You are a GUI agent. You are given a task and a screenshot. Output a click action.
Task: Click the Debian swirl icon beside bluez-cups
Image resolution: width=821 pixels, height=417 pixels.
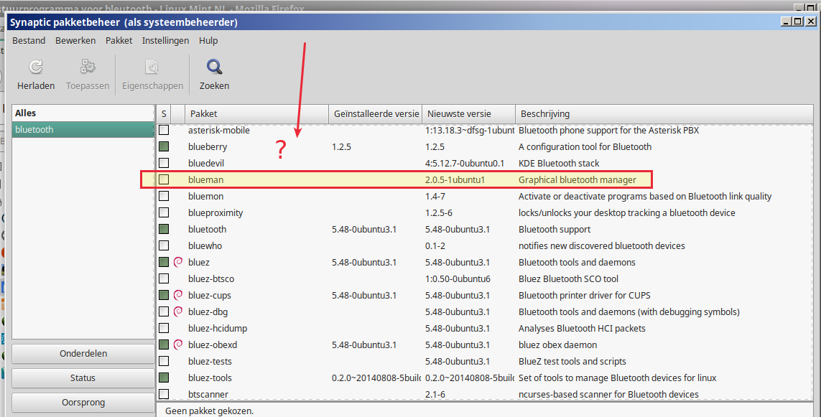tap(178, 295)
